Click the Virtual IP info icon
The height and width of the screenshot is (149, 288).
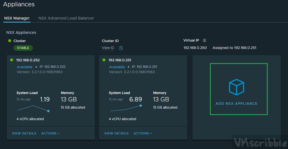205,40
